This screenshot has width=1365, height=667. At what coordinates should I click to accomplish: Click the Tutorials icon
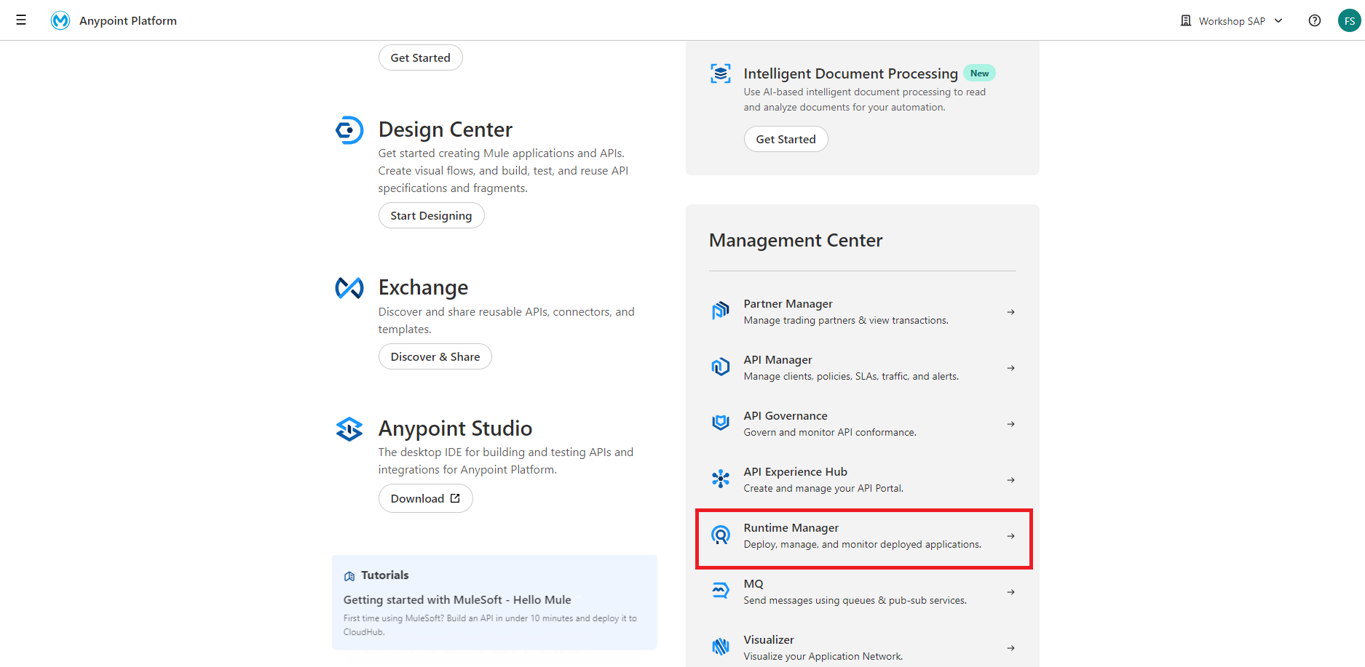click(349, 576)
